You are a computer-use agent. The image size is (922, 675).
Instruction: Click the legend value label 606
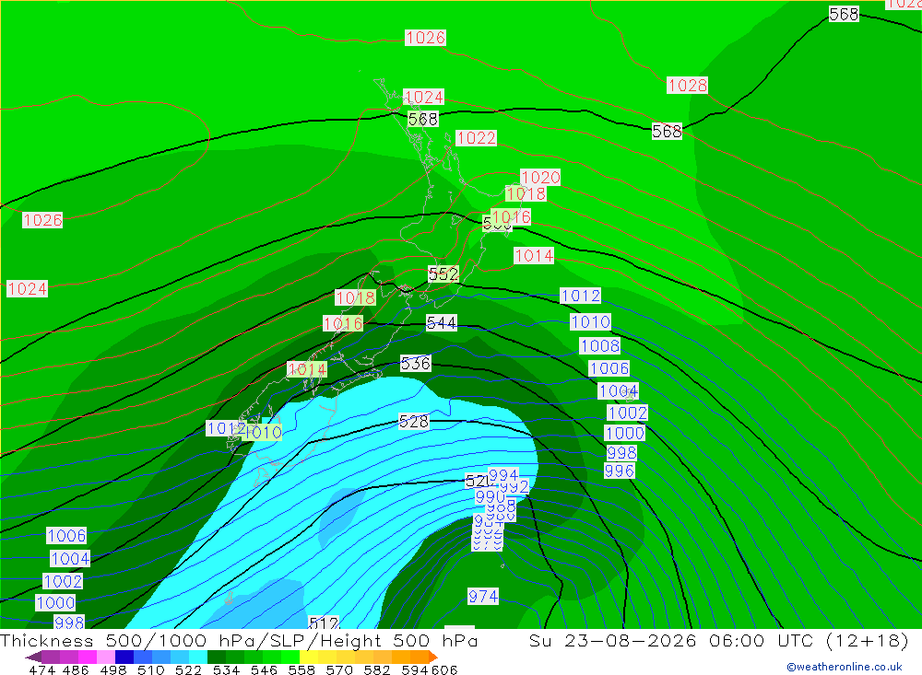coord(444,669)
